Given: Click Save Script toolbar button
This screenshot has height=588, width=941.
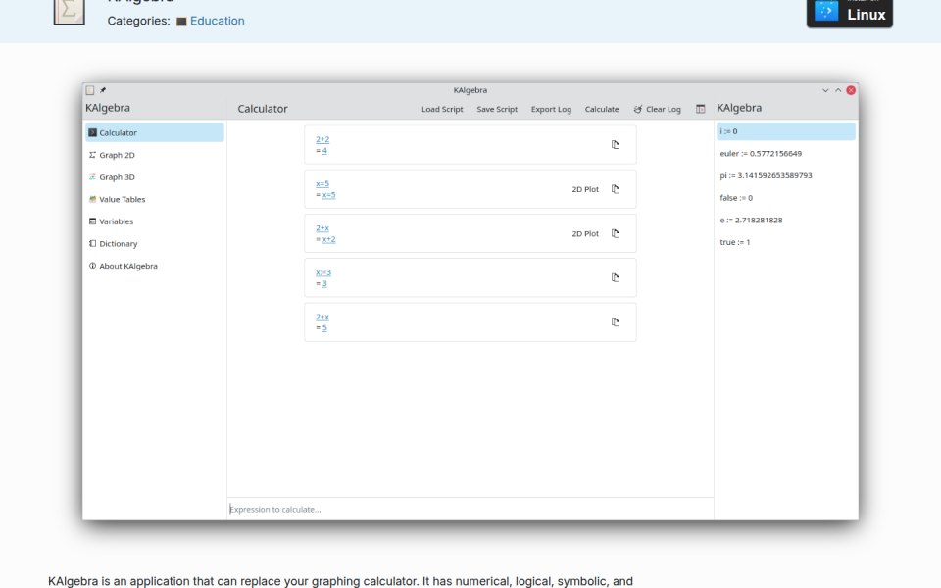Looking at the screenshot, I should 497,109.
